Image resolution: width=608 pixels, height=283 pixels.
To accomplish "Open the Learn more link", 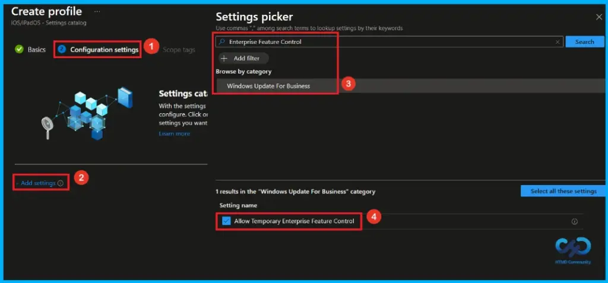I will 174,133.
